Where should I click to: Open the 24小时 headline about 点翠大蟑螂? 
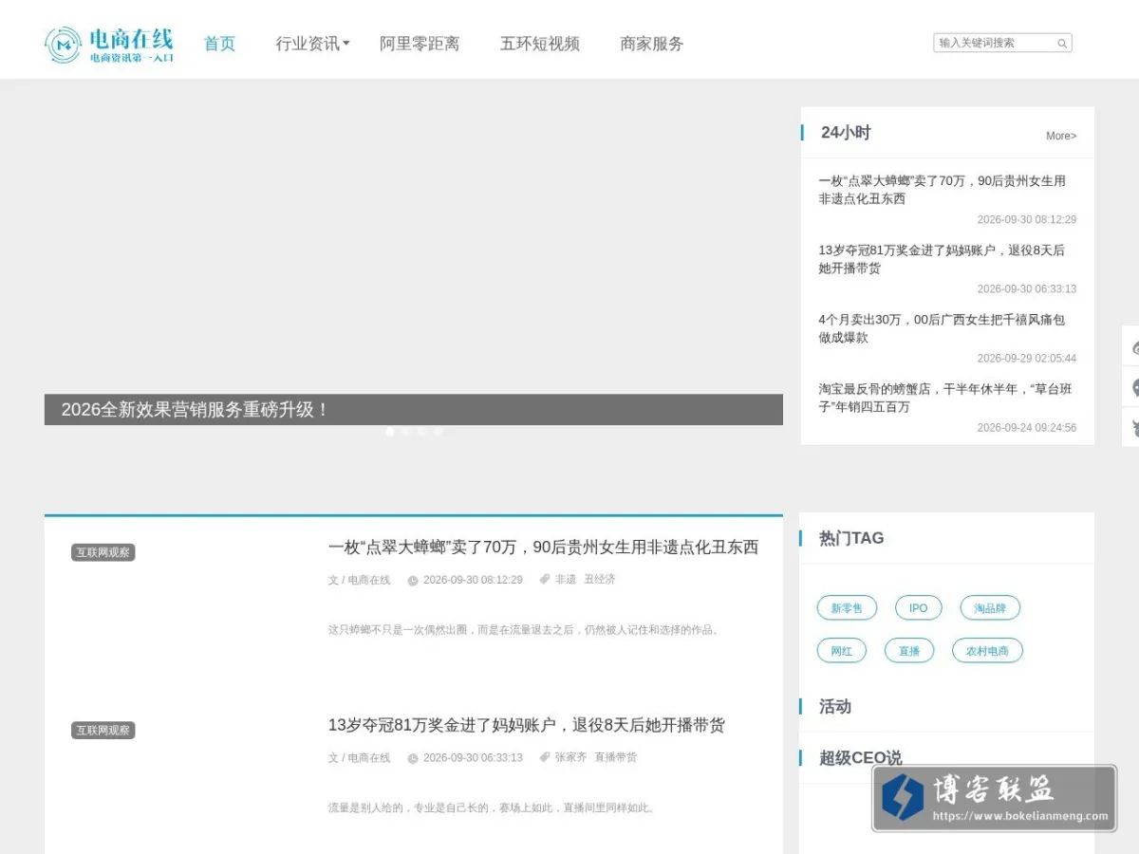943,190
